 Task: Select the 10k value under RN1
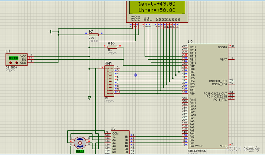pos(107,98)
